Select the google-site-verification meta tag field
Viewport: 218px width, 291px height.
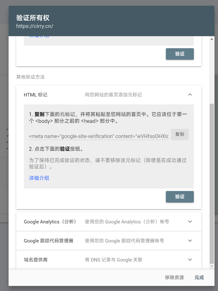[99, 136]
